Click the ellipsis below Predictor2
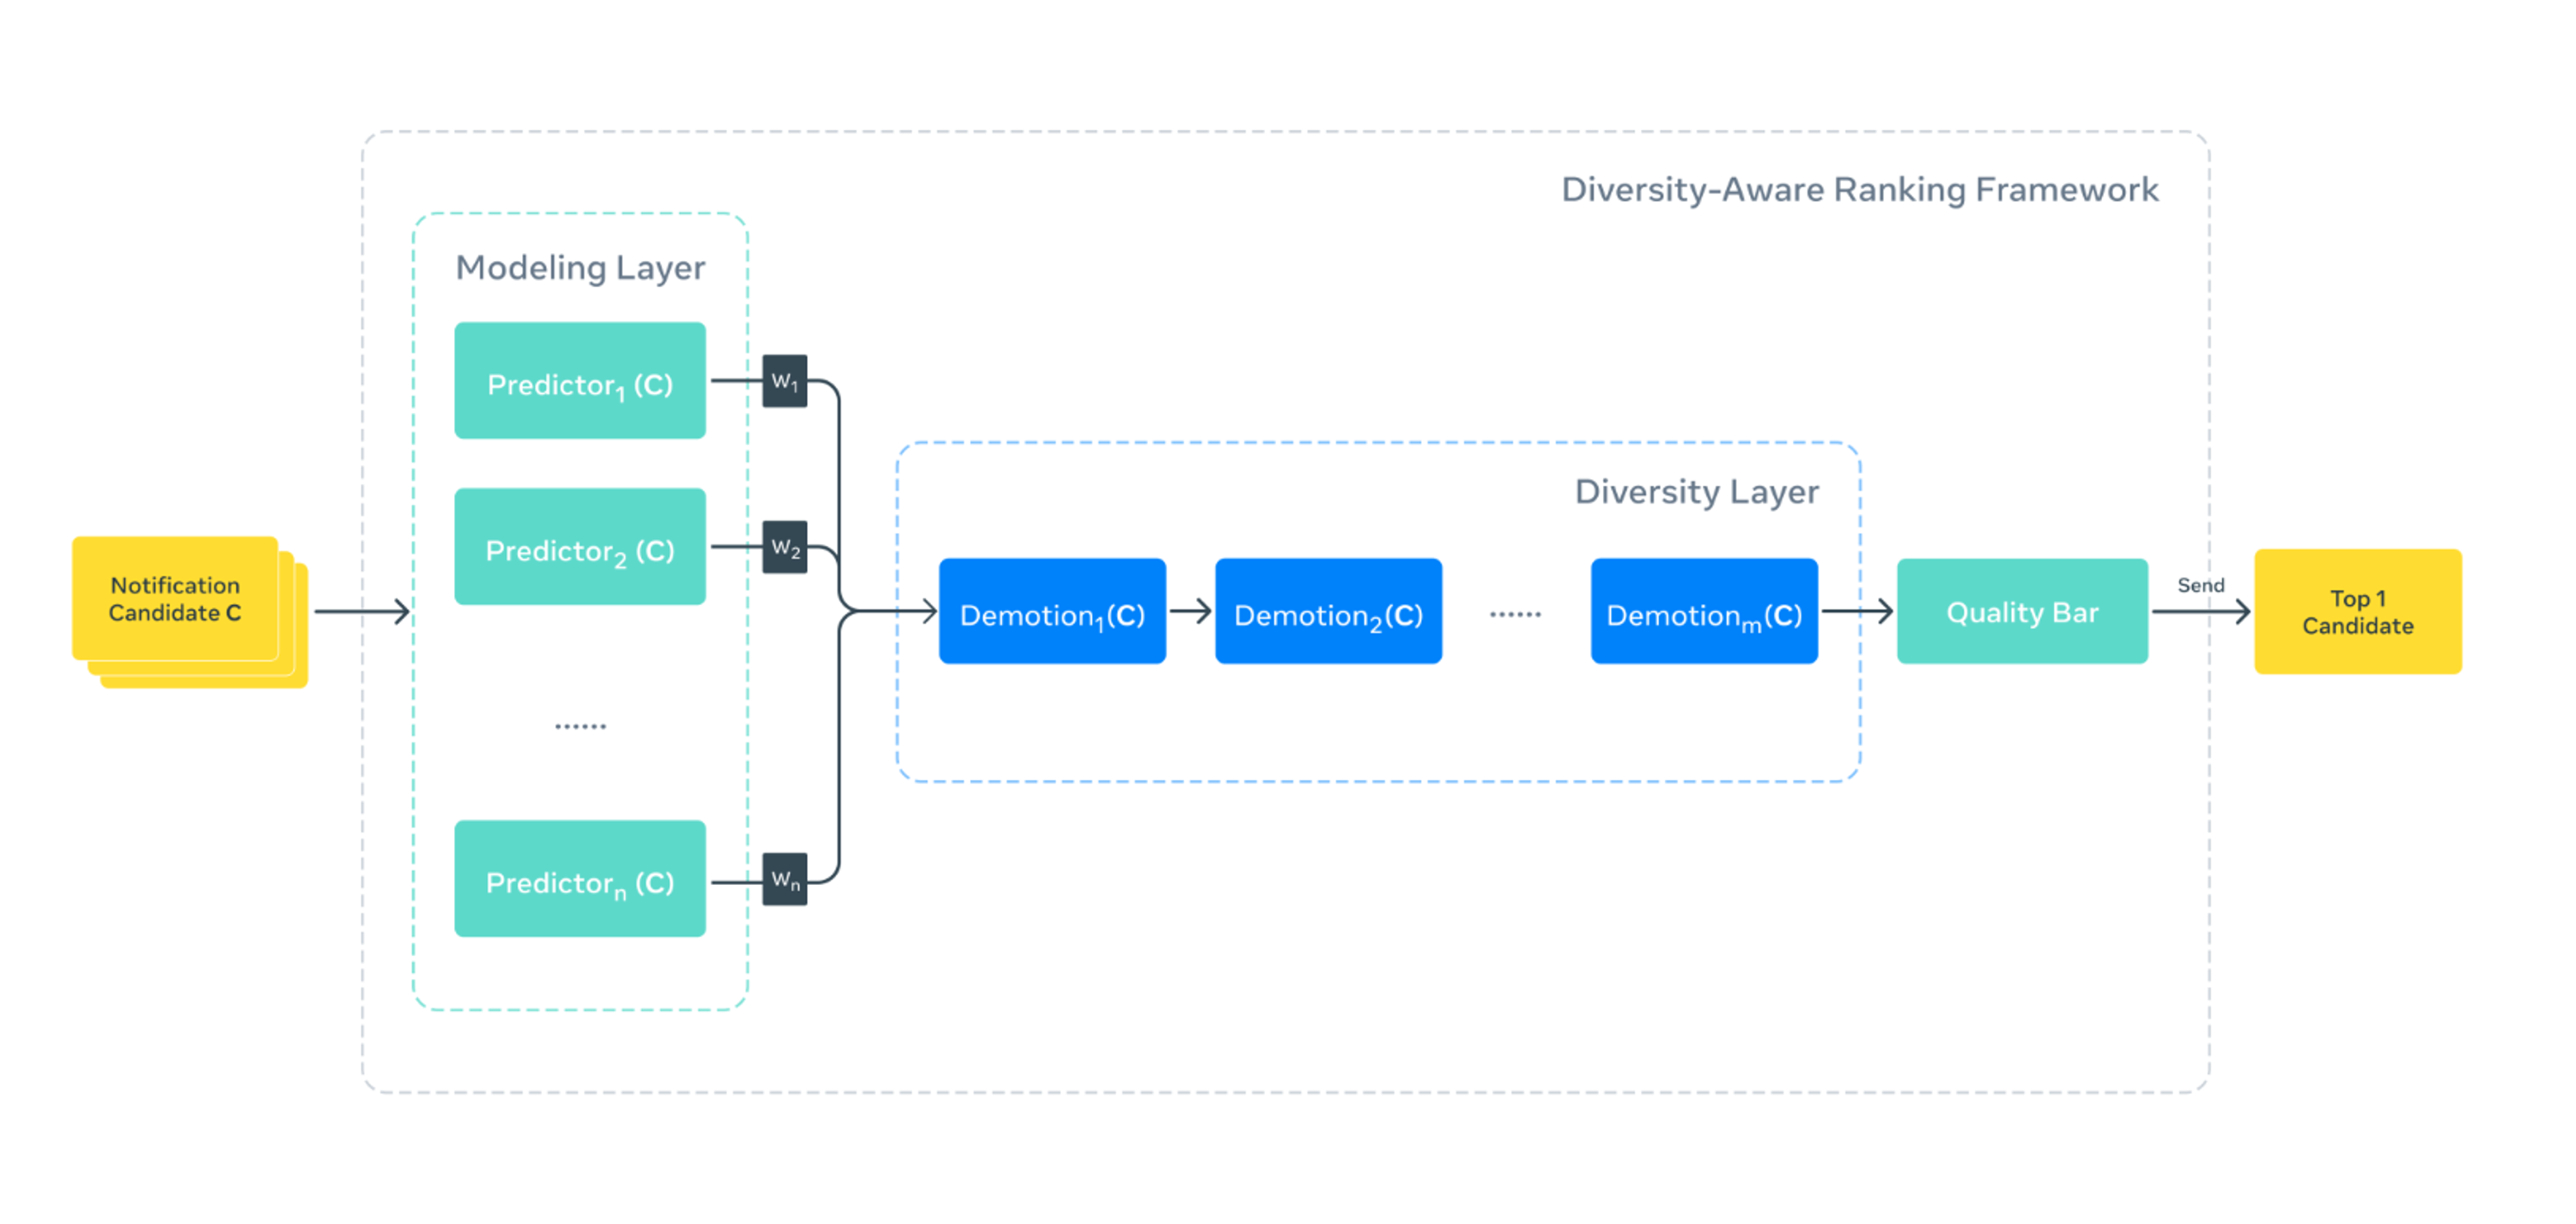Screen dimensions: 2576x1224 (x=580, y=726)
